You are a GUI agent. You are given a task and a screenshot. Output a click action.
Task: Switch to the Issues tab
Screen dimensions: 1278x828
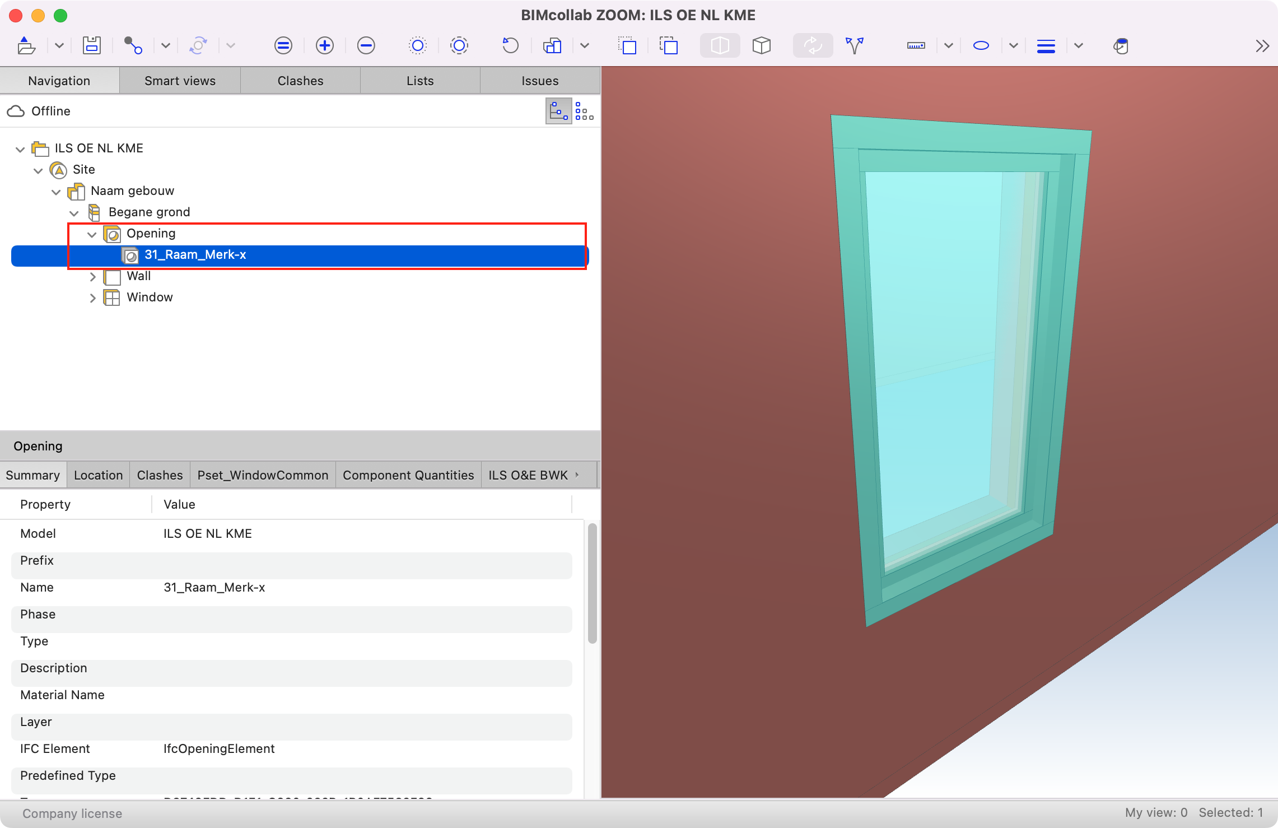click(x=540, y=81)
